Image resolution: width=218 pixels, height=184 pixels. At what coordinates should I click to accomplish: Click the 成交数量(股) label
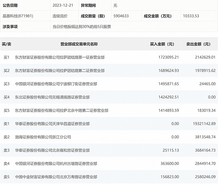[93, 16]
